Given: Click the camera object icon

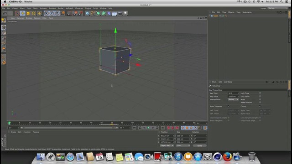Looking at the screenshot, I should (120, 13).
